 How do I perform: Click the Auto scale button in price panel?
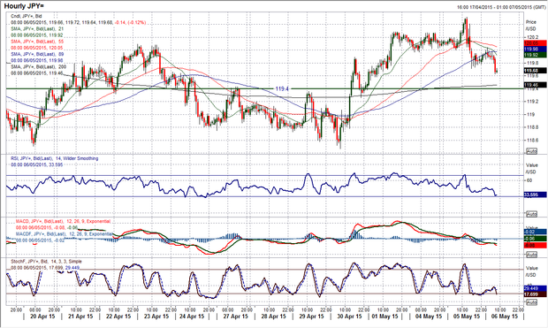pyautogui.click(x=531, y=151)
